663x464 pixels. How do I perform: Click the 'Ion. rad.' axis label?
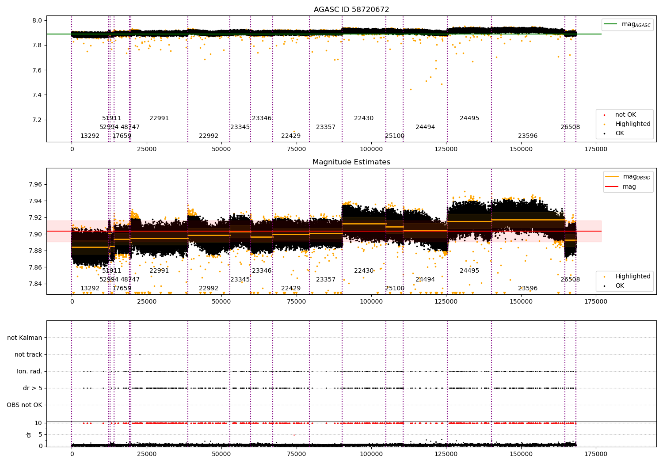[x=30, y=371]
